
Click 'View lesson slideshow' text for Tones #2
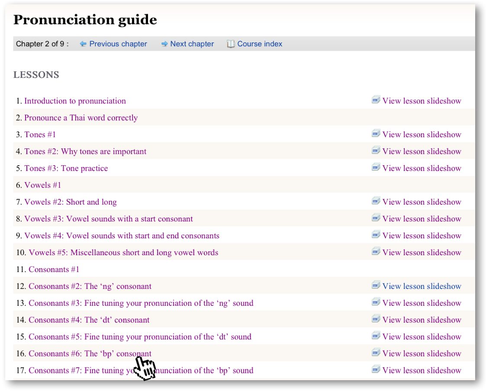tap(422, 151)
